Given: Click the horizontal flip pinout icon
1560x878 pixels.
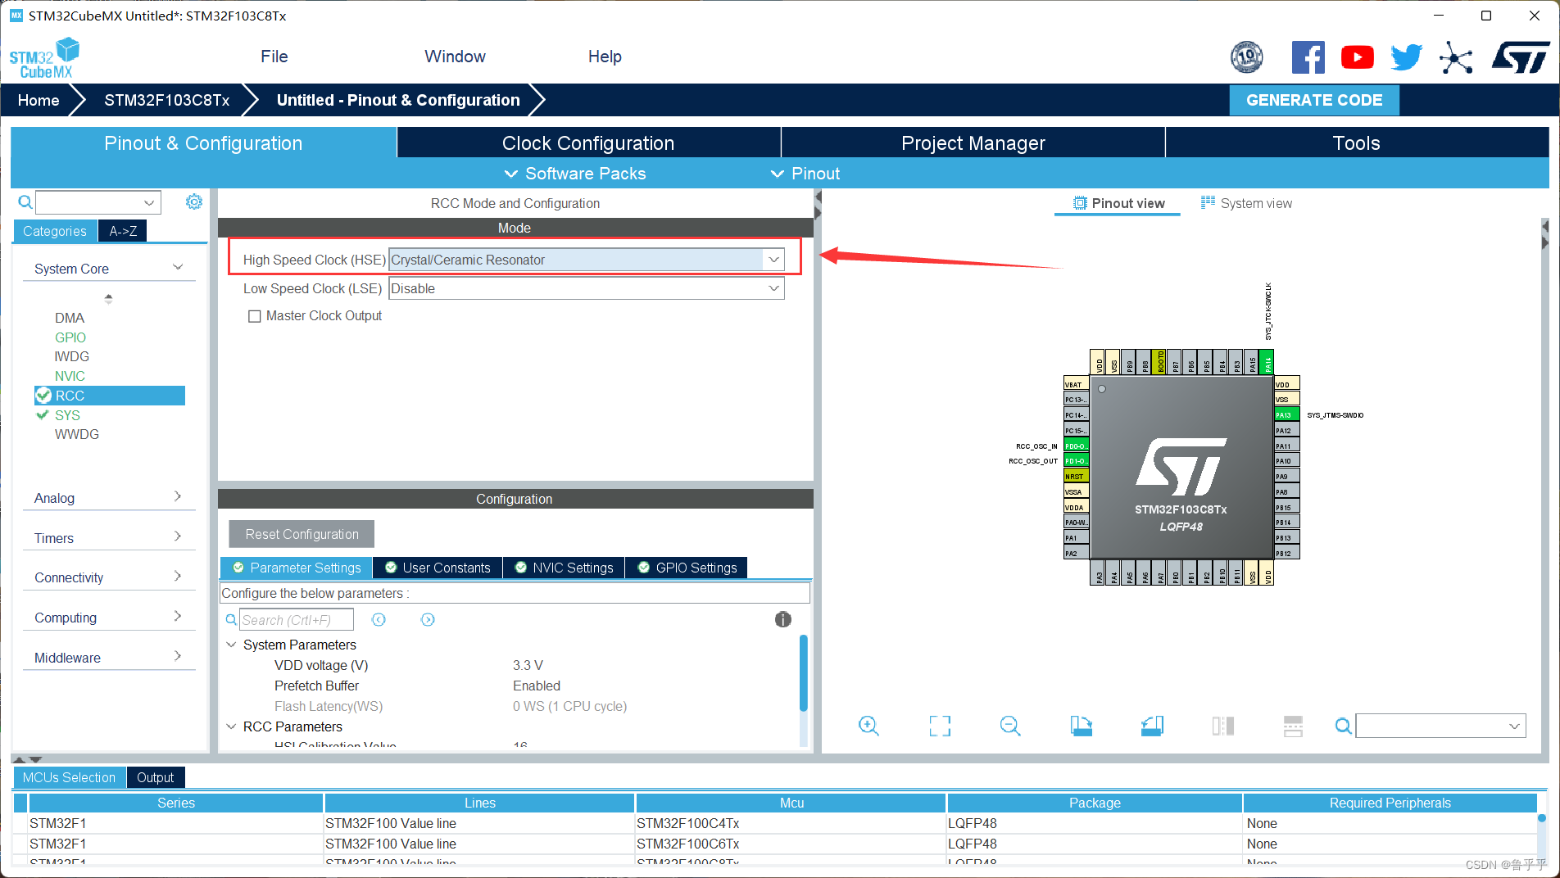Looking at the screenshot, I should [x=1223, y=726].
